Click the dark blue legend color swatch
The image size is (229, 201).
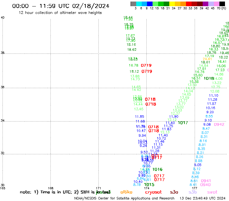[x=150, y=4]
